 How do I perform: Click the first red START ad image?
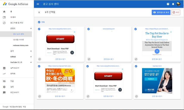pos(60,39)
